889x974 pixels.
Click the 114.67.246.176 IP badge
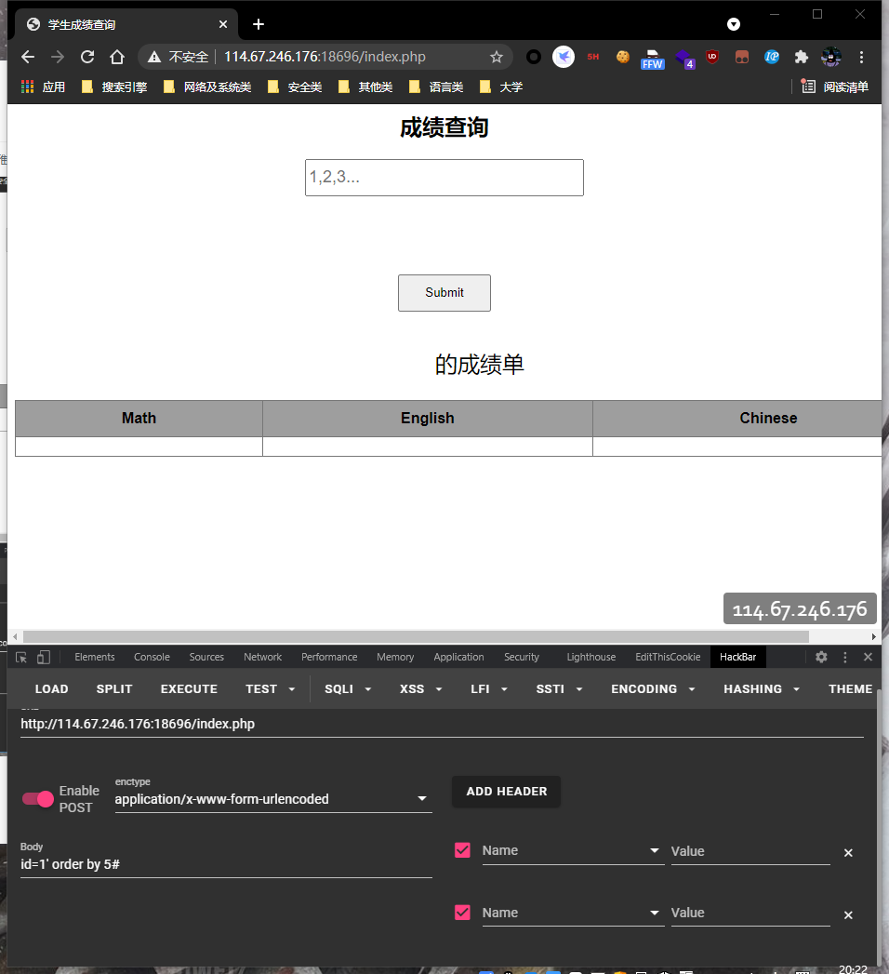[800, 608]
